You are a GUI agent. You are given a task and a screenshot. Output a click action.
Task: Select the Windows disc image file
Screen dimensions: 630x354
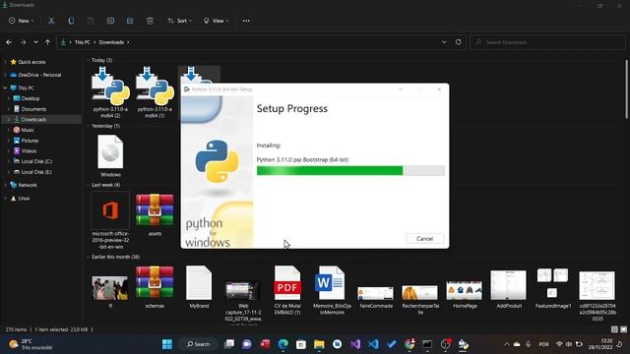110,155
